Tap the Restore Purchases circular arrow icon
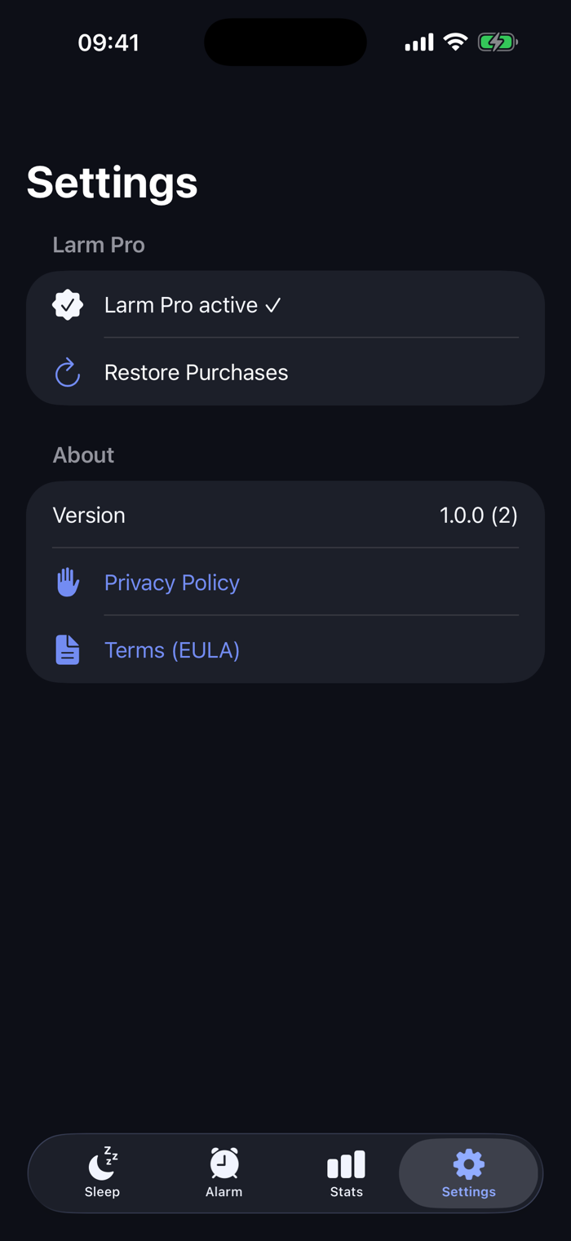This screenshot has width=571, height=1241. coord(68,372)
